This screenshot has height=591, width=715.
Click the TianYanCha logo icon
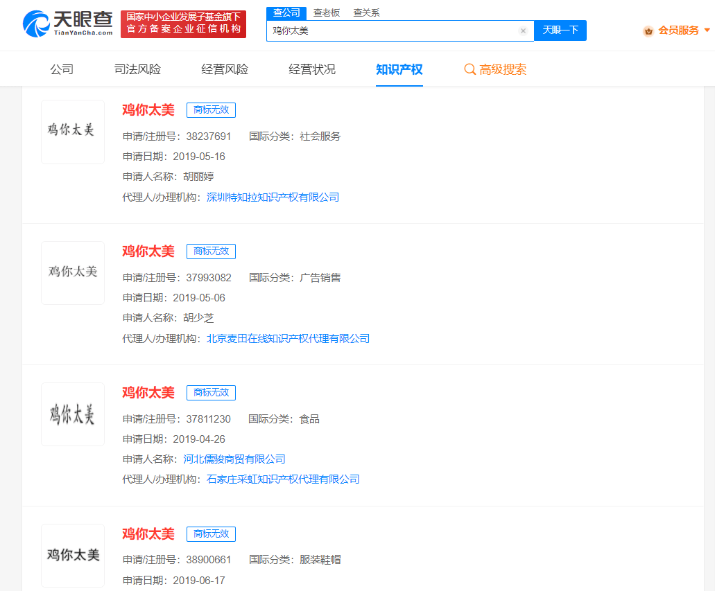point(37,24)
